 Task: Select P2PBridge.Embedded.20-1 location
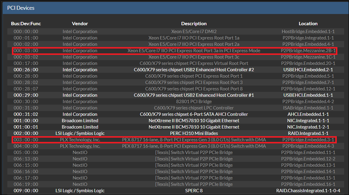[308, 63]
